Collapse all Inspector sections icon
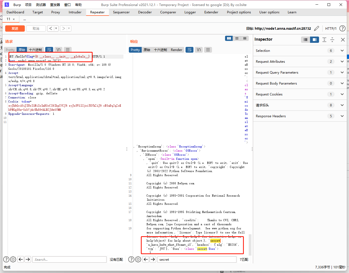 coord(332,40)
